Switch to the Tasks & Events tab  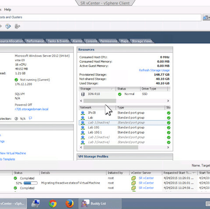(58, 41)
